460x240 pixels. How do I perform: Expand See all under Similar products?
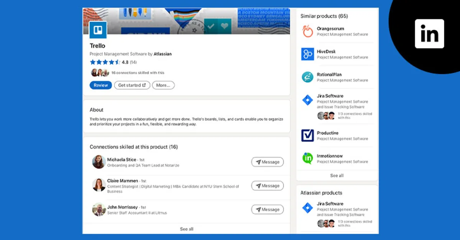337,175
